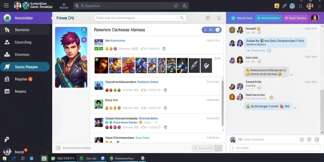
Task: Open the avatar at the right of the chat panel header
Action: (x=315, y=18)
